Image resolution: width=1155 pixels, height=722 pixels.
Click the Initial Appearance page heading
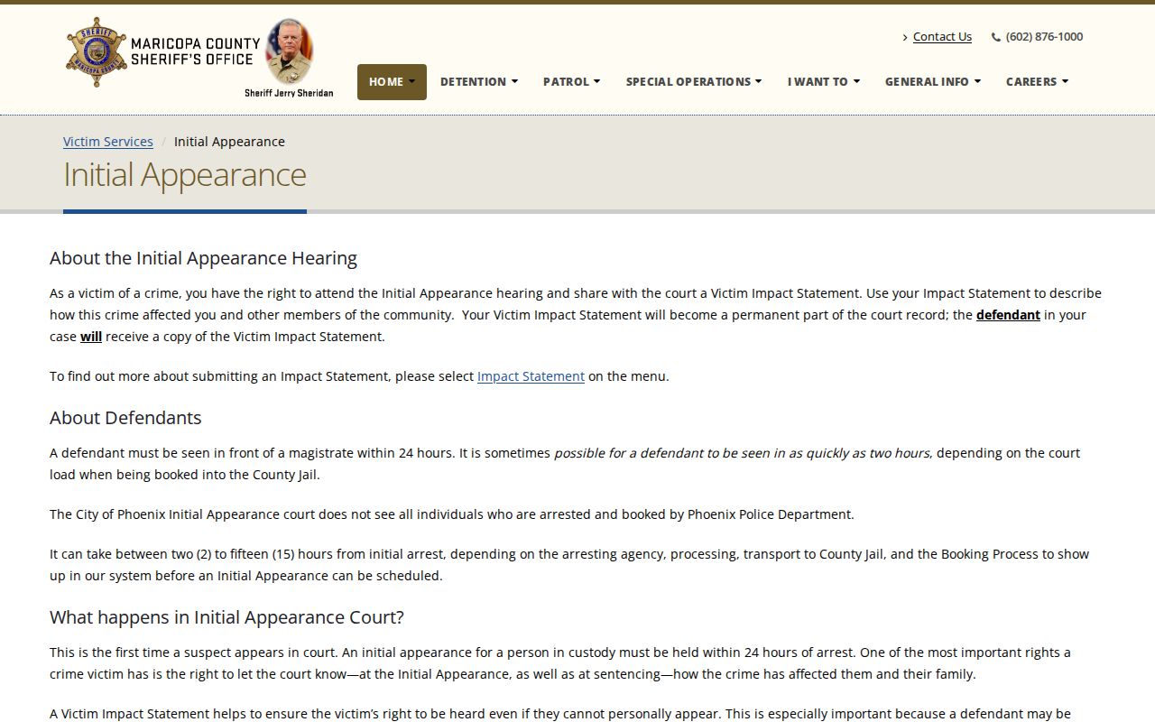[x=185, y=174]
